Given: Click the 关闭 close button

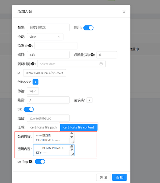Looking at the screenshot, I should click(103, 178).
